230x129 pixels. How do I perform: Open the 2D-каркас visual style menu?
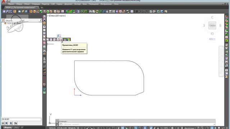[x=60, y=16]
